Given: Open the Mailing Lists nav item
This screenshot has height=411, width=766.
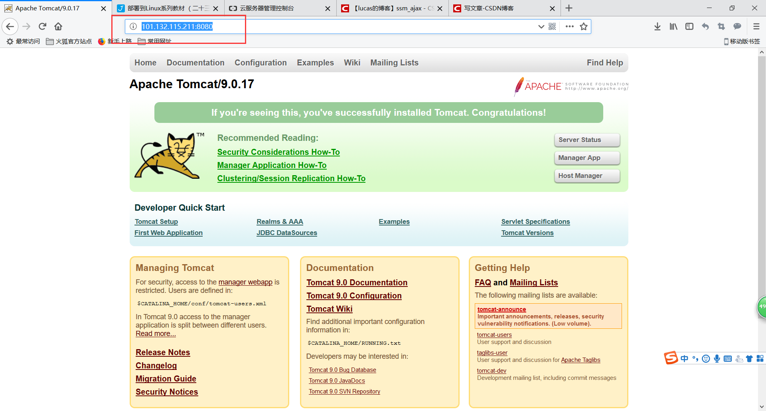Looking at the screenshot, I should [x=394, y=63].
